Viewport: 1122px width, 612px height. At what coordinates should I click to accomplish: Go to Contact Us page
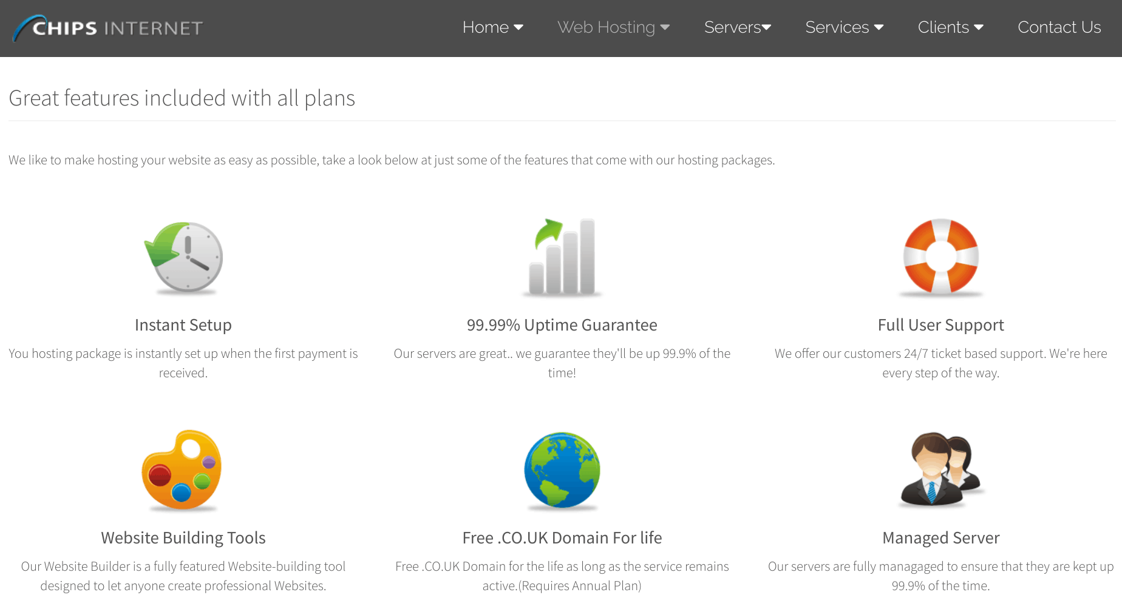pyautogui.click(x=1059, y=27)
